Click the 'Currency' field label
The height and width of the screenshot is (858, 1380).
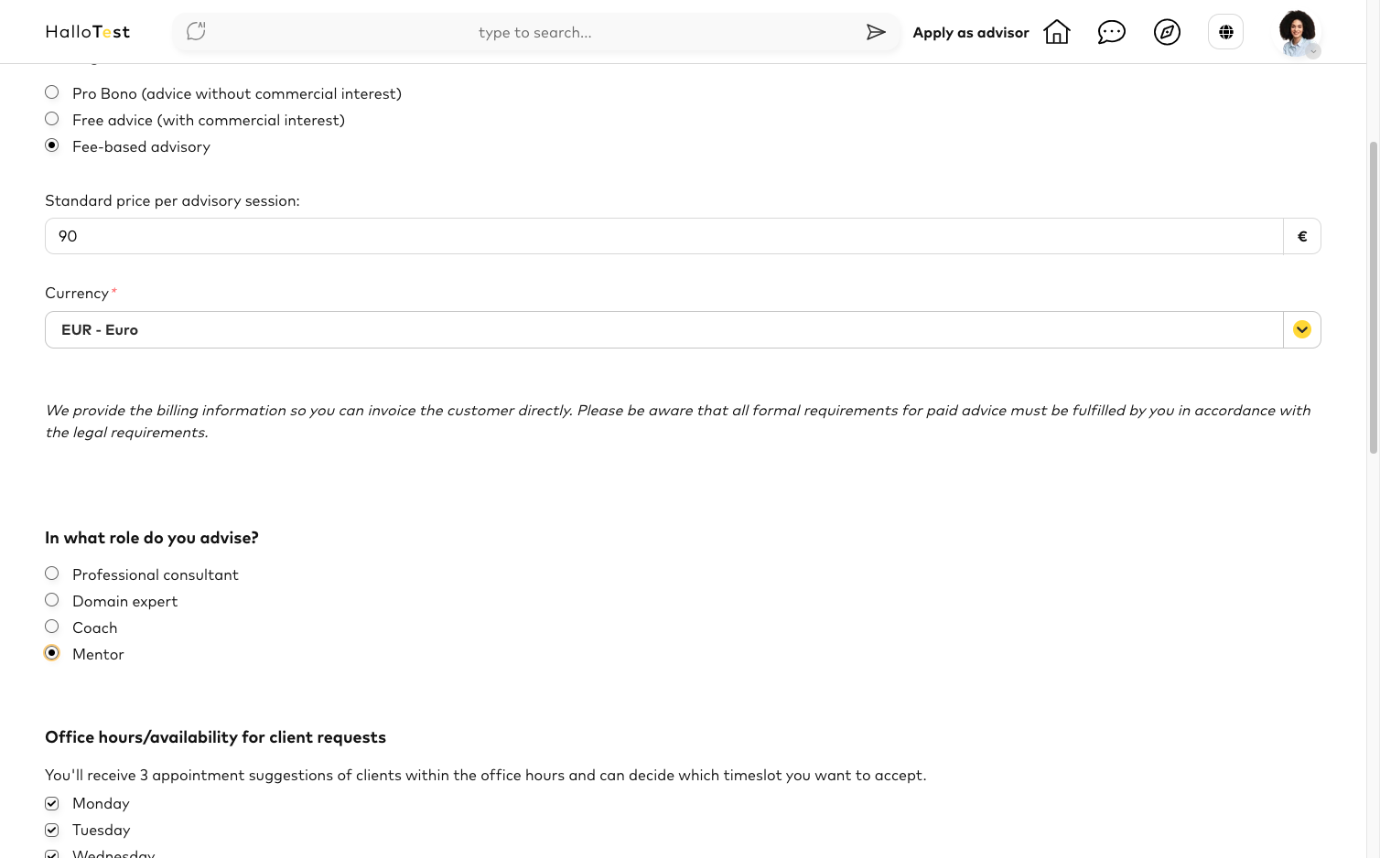click(x=77, y=293)
